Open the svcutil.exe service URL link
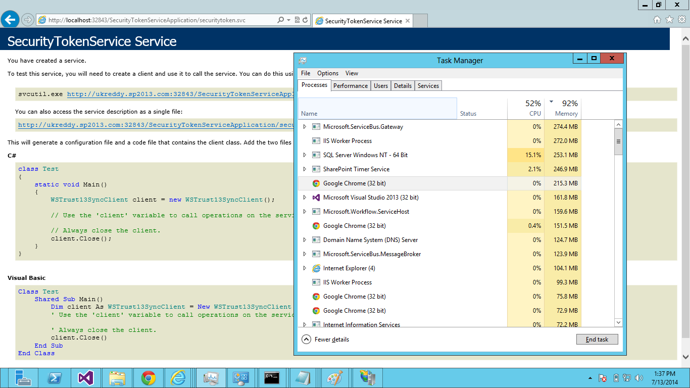Image resolution: width=690 pixels, height=388 pixels. click(180, 94)
